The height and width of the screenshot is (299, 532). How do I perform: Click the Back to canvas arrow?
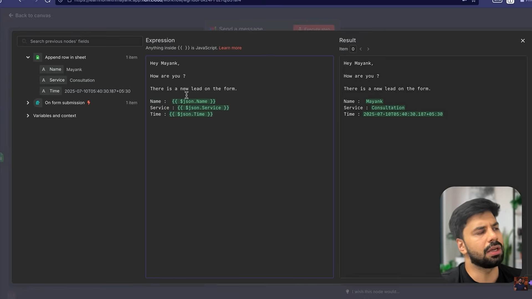(11, 16)
